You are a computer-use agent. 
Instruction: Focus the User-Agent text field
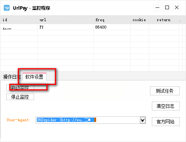click(x=88, y=120)
